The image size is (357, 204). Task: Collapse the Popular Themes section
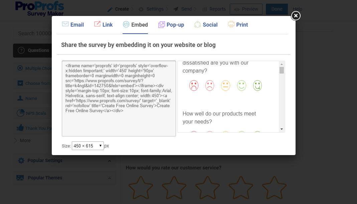[110, 178]
